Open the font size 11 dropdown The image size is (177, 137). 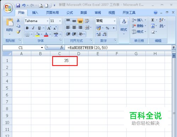(x=60, y=21)
